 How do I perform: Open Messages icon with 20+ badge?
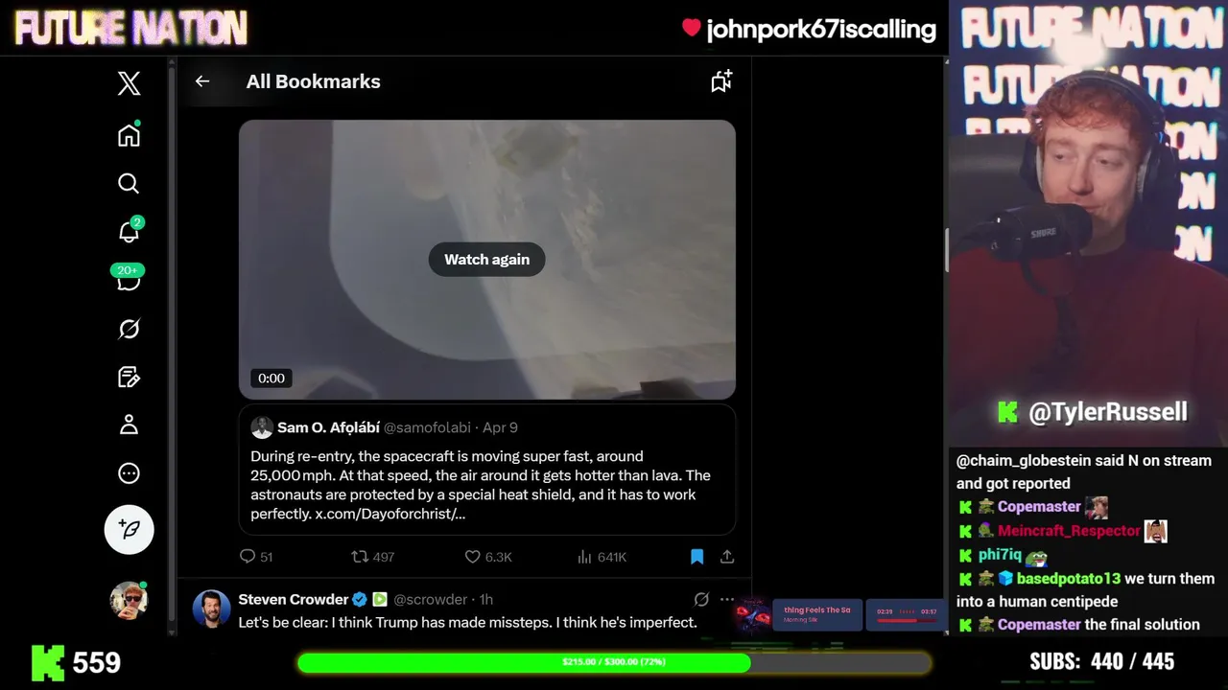coord(129,279)
